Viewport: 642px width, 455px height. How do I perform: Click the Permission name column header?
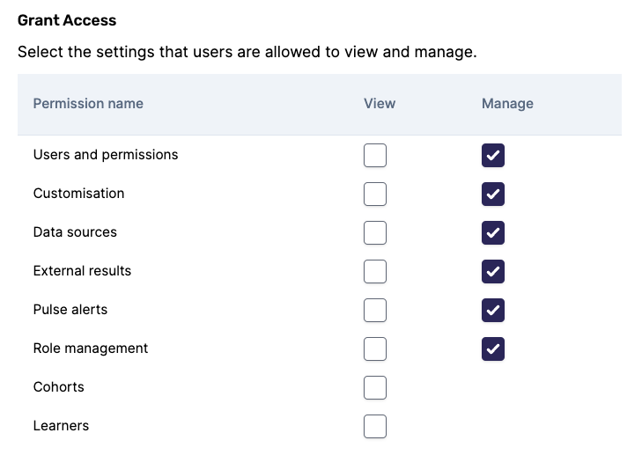(x=88, y=104)
